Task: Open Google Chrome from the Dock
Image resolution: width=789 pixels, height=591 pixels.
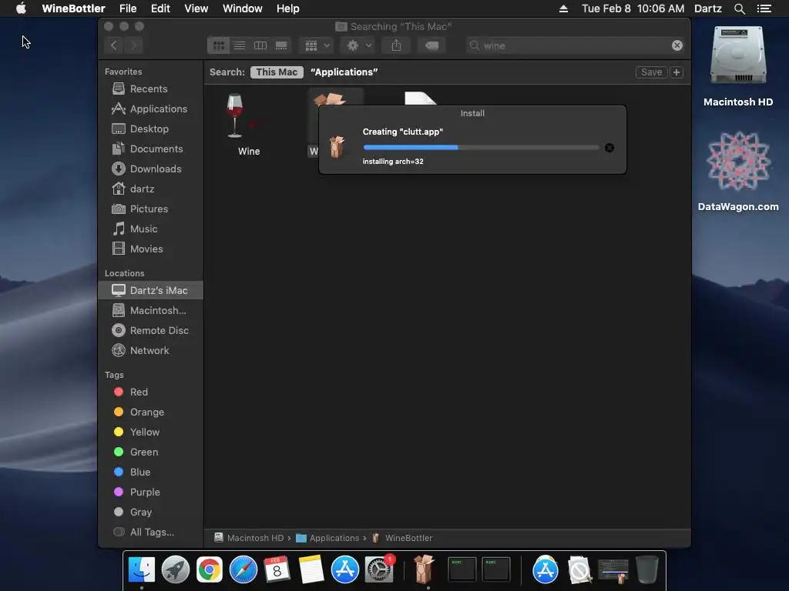Action: (x=210, y=570)
